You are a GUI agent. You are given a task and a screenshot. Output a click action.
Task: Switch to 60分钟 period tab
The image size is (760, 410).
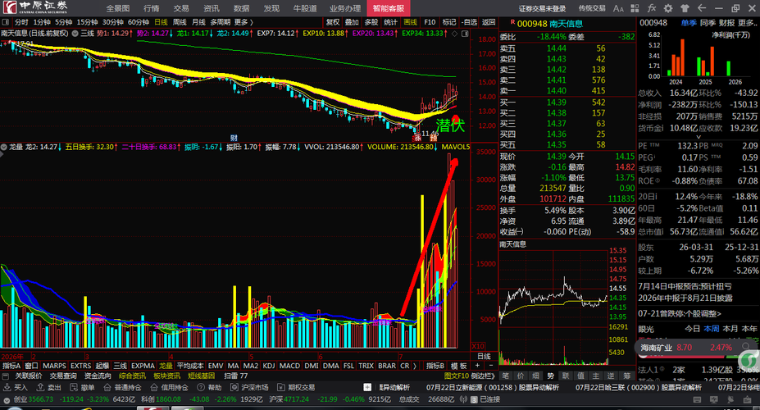pyautogui.click(x=138, y=22)
